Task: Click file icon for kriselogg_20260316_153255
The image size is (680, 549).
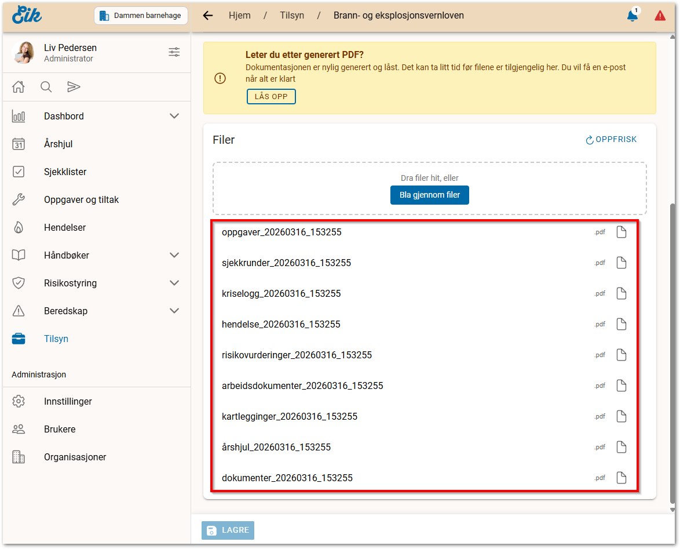Action: pyautogui.click(x=621, y=293)
